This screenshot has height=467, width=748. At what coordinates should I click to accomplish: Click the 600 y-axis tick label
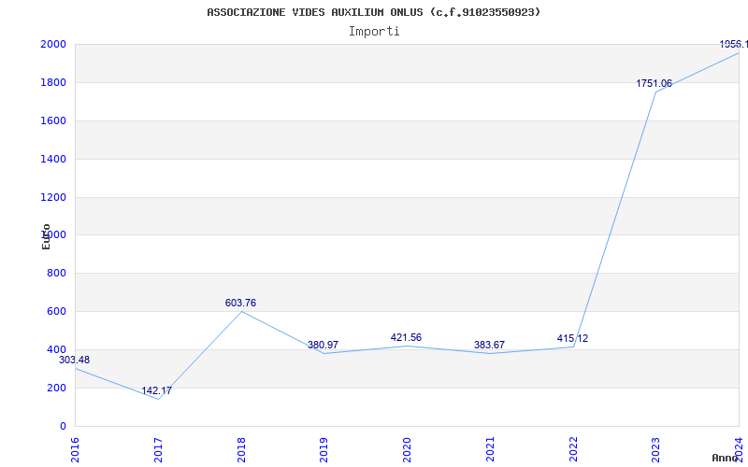[x=56, y=312]
